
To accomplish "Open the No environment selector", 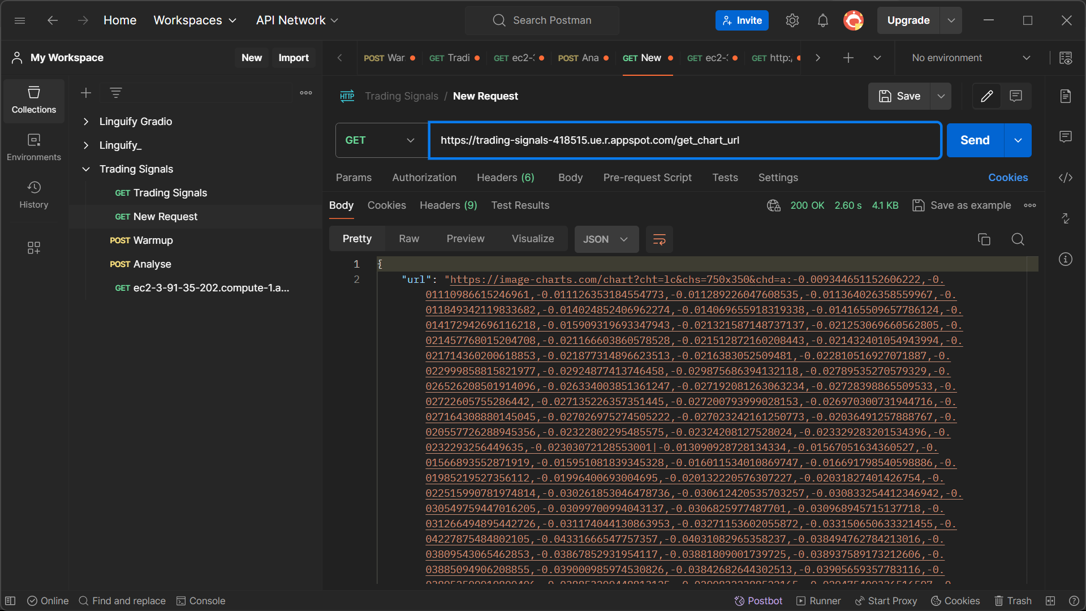I will coord(970,58).
